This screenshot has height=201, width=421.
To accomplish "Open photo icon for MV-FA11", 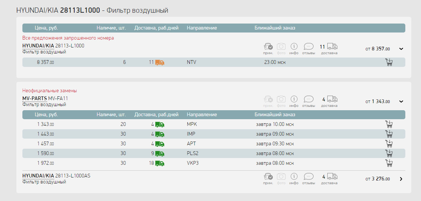I will [281, 99].
